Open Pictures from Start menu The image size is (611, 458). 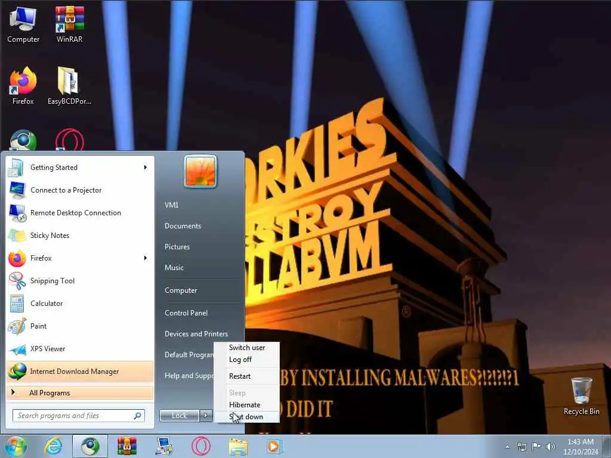click(177, 247)
